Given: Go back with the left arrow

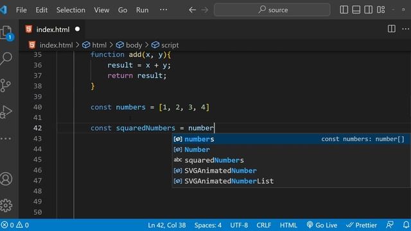Looking at the screenshot, I should pos(193,10).
